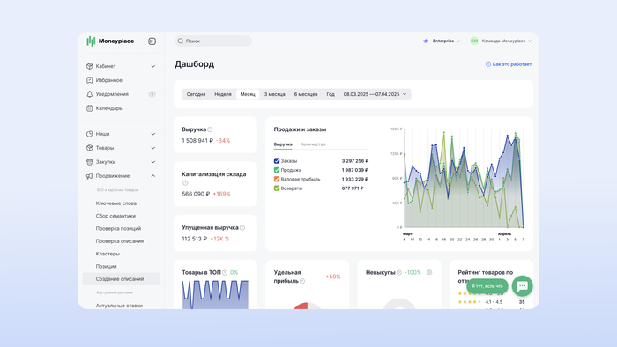Click the Избранное bookmark icon
This screenshot has height=347, width=617.
pyautogui.click(x=89, y=80)
